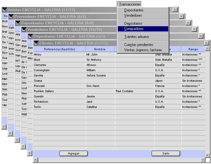Select Depositantes in the Transacciones menu
This screenshot has width=211, height=164.
pyautogui.click(x=143, y=10)
